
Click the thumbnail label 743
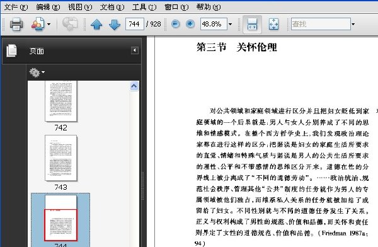pyautogui.click(x=60, y=187)
